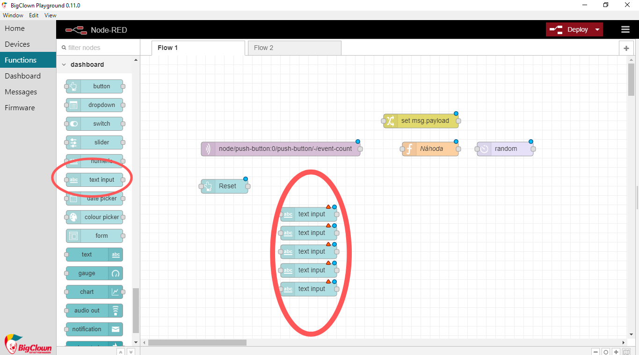Open the Window menu
The image size is (639, 355).
(x=13, y=15)
